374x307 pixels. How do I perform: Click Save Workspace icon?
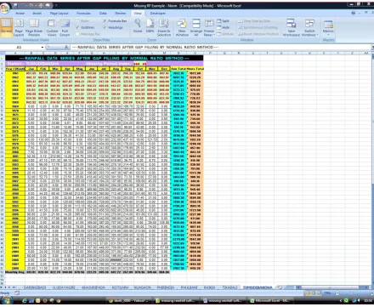(292, 27)
